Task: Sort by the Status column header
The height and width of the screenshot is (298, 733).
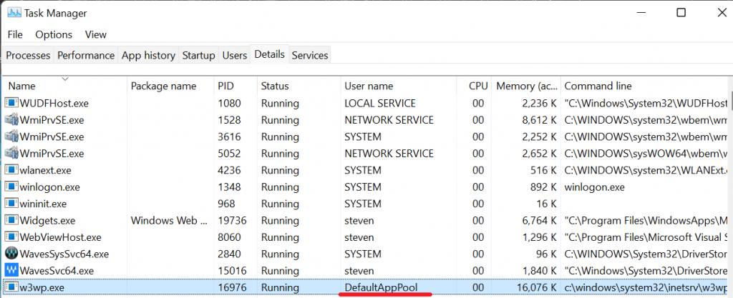Action: (298, 85)
